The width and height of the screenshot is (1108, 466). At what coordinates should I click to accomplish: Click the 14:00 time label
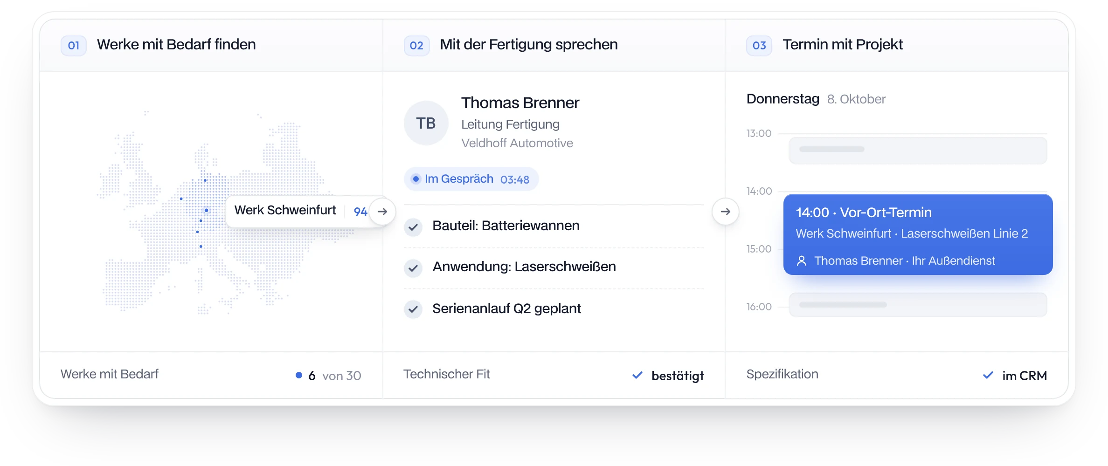click(x=759, y=191)
